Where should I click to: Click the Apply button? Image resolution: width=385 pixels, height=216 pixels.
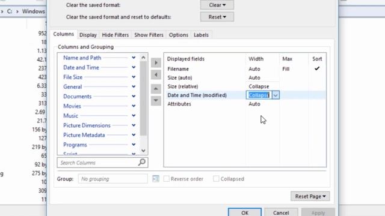pyautogui.click(x=318, y=212)
